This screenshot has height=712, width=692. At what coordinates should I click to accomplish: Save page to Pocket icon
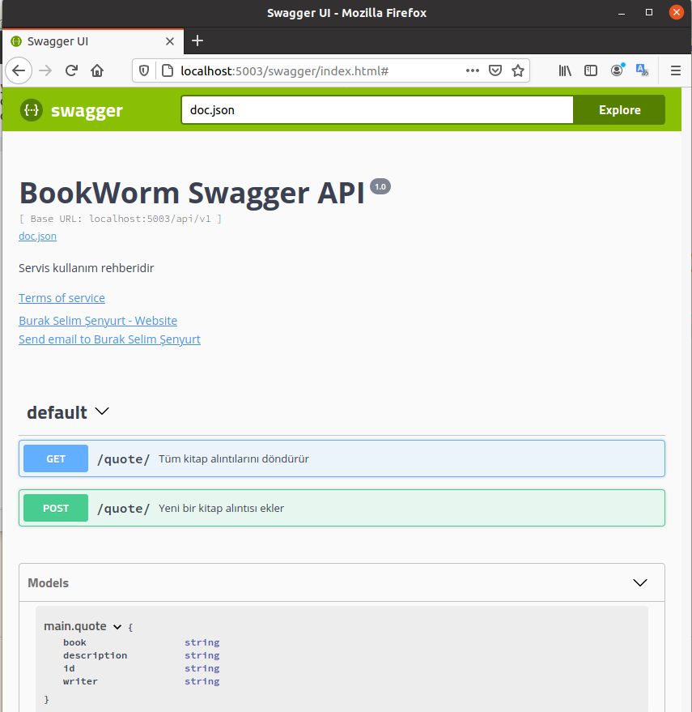click(496, 70)
